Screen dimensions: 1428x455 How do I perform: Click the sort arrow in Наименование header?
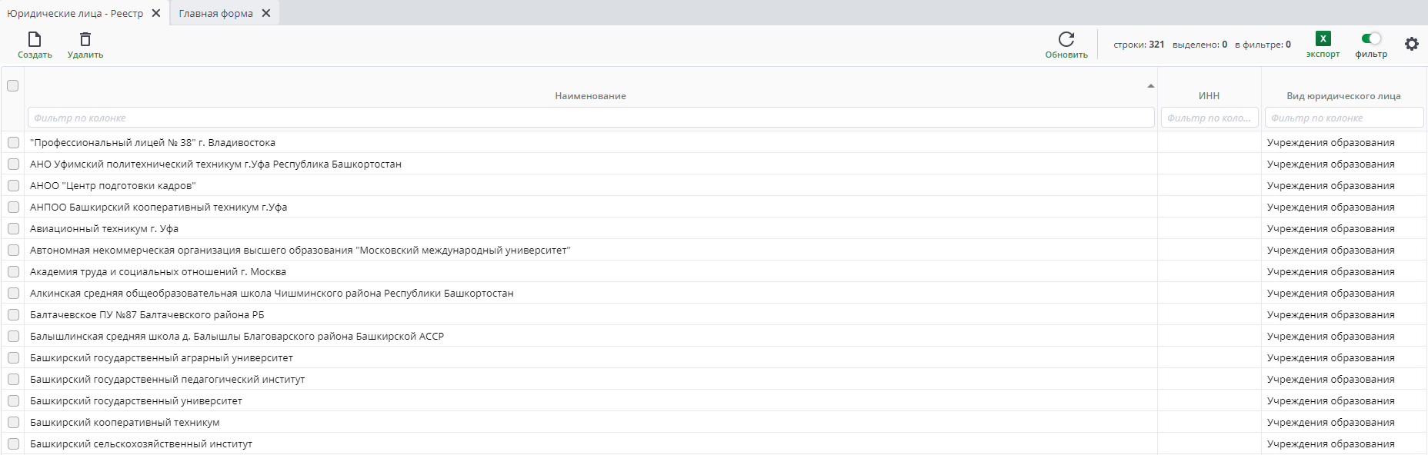click(1150, 86)
